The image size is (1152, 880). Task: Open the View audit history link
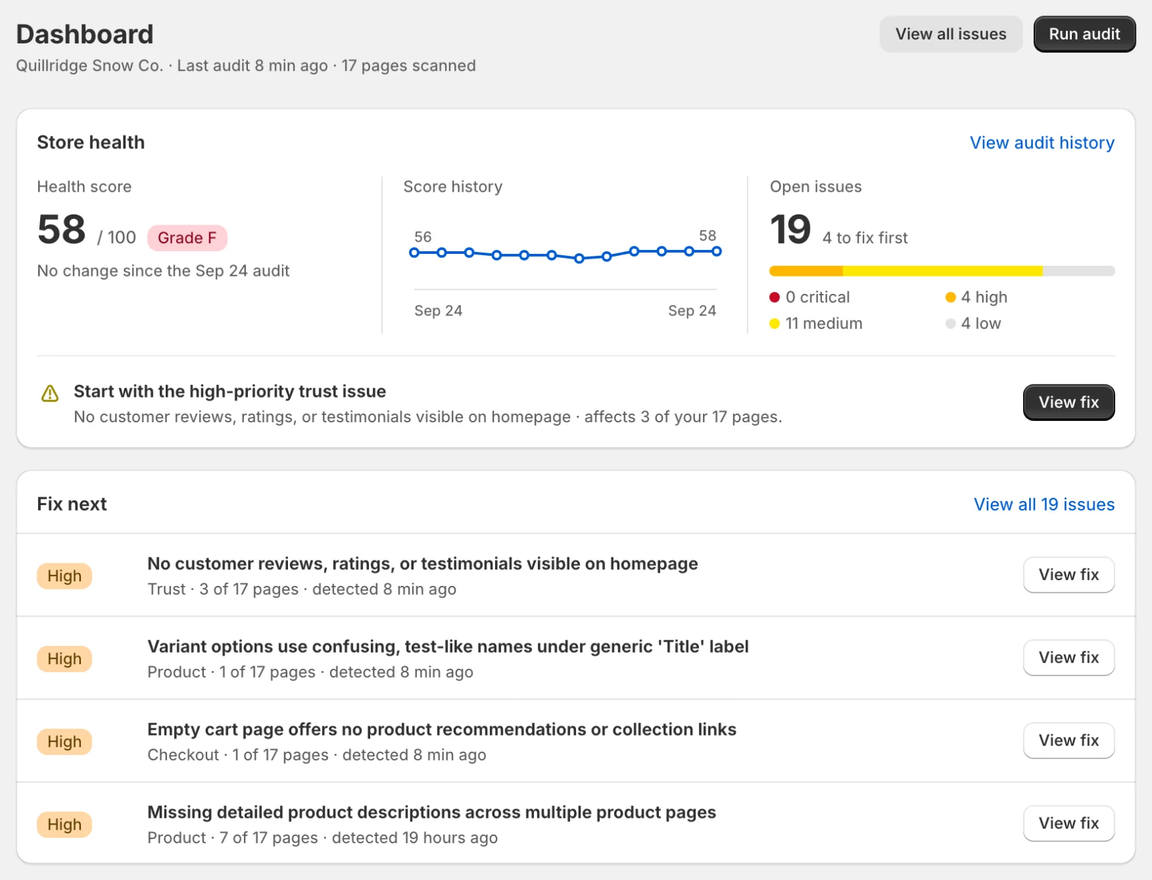click(1042, 142)
